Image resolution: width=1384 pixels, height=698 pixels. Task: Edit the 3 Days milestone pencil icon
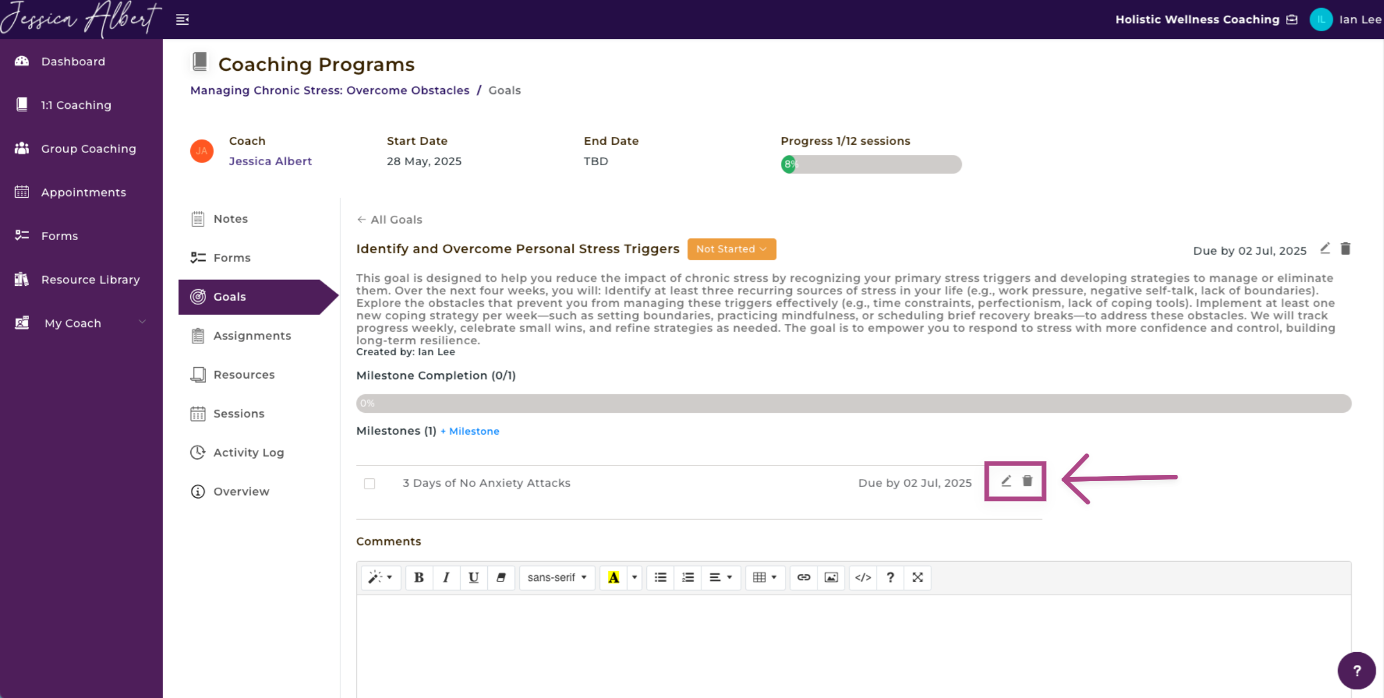tap(1006, 481)
